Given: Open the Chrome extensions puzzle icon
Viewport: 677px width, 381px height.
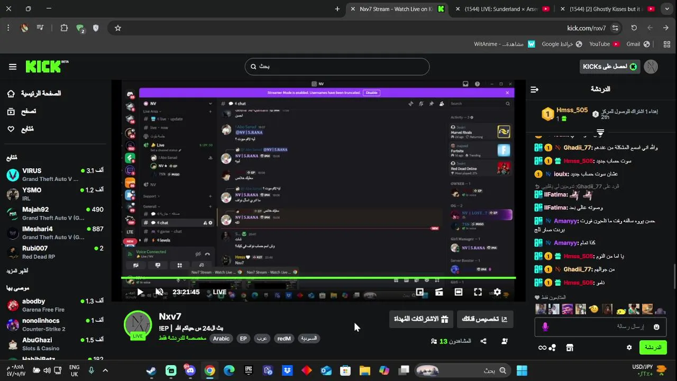Looking at the screenshot, I should [64, 28].
